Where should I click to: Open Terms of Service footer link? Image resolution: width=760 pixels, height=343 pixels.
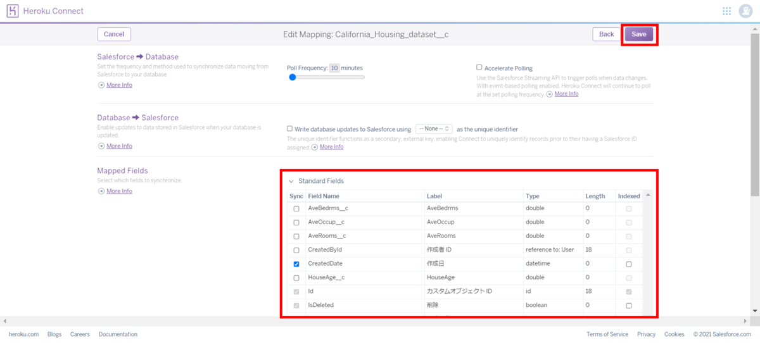pos(607,334)
